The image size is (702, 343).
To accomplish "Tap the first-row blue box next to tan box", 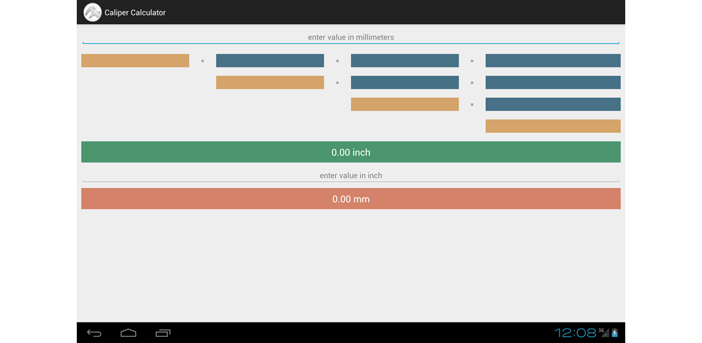I will 270,60.
